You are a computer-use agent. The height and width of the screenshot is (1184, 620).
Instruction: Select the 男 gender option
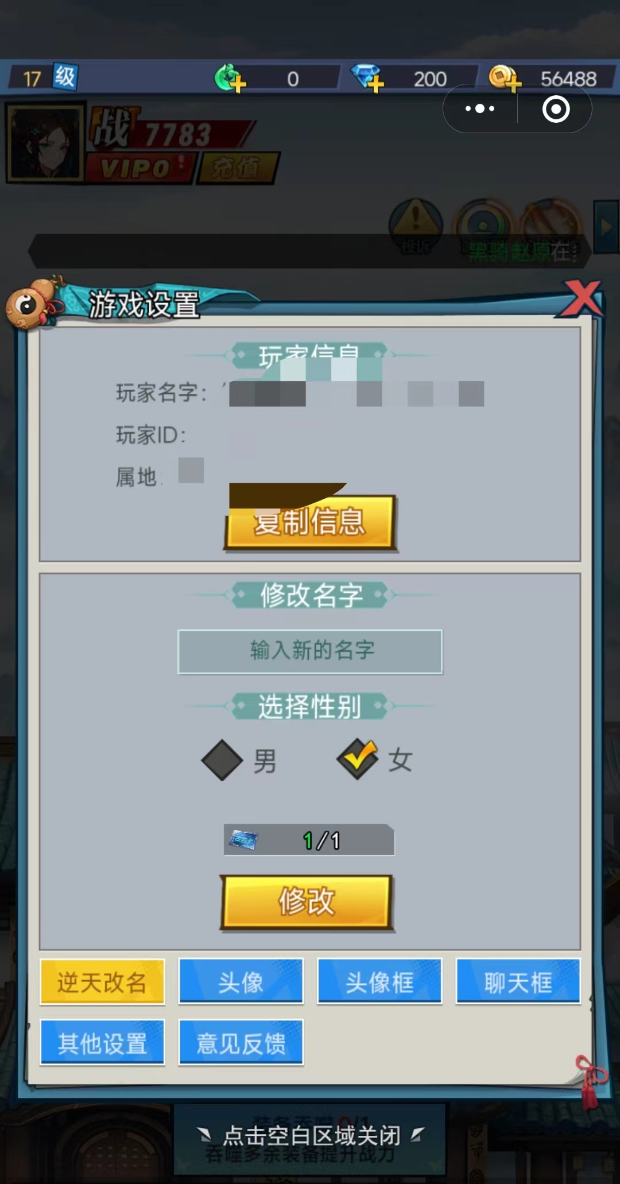pos(239,760)
